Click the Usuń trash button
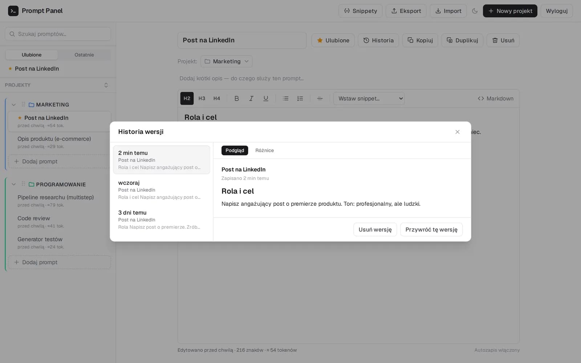Screen dimensions: 581x363 (x=503, y=40)
